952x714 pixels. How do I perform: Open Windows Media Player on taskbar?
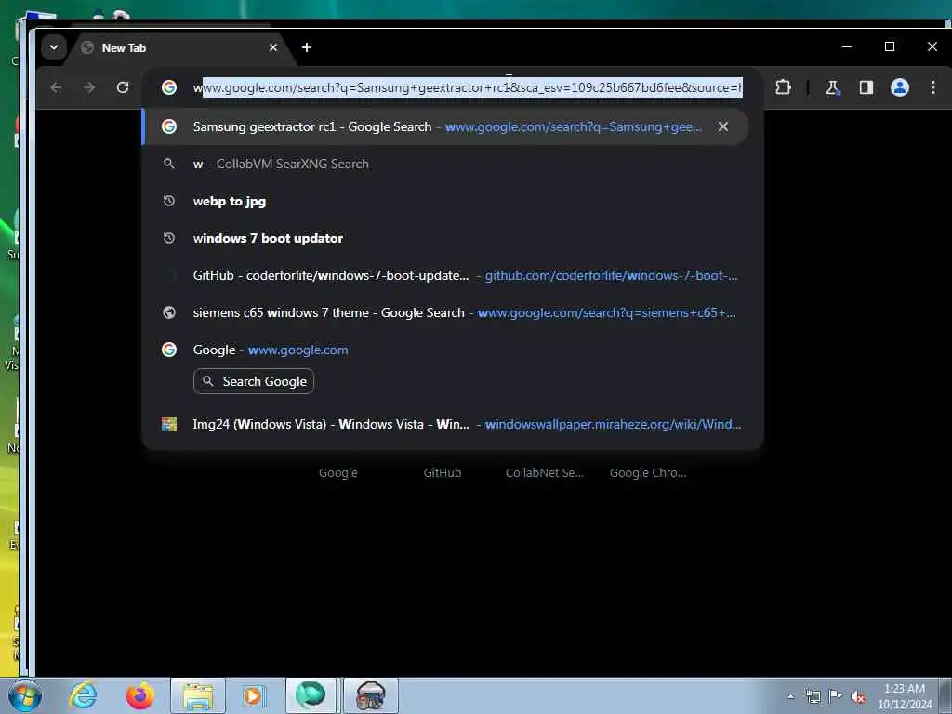click(254, 695)
